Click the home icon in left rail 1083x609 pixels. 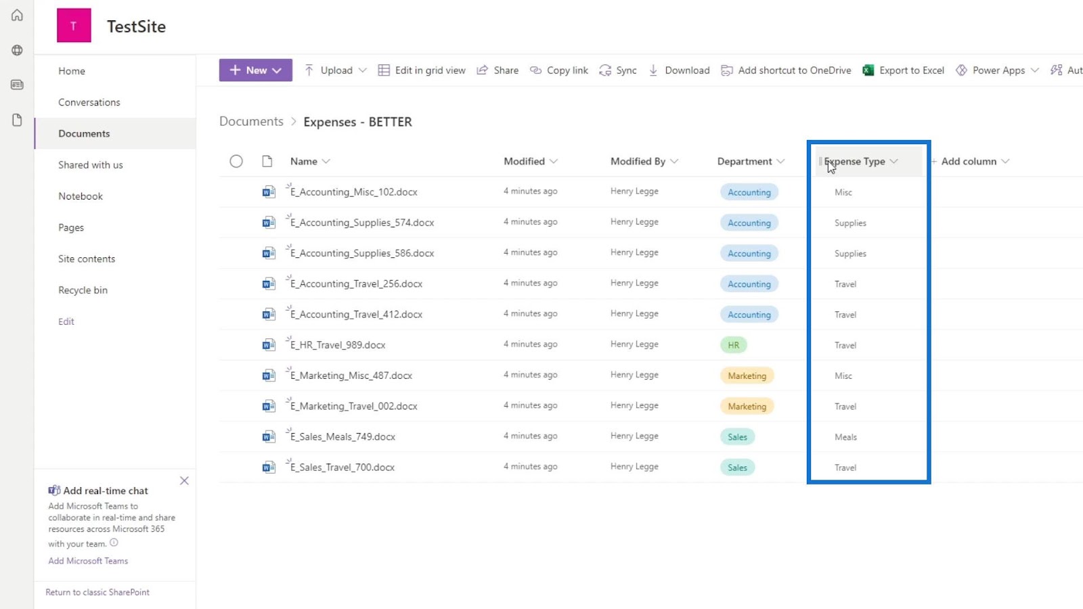pyautogui.click(x=17, y=16)
